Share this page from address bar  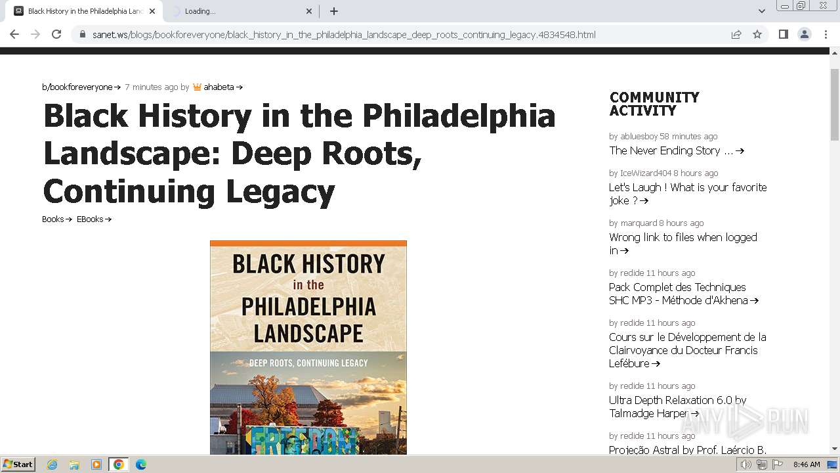point(736,35)
